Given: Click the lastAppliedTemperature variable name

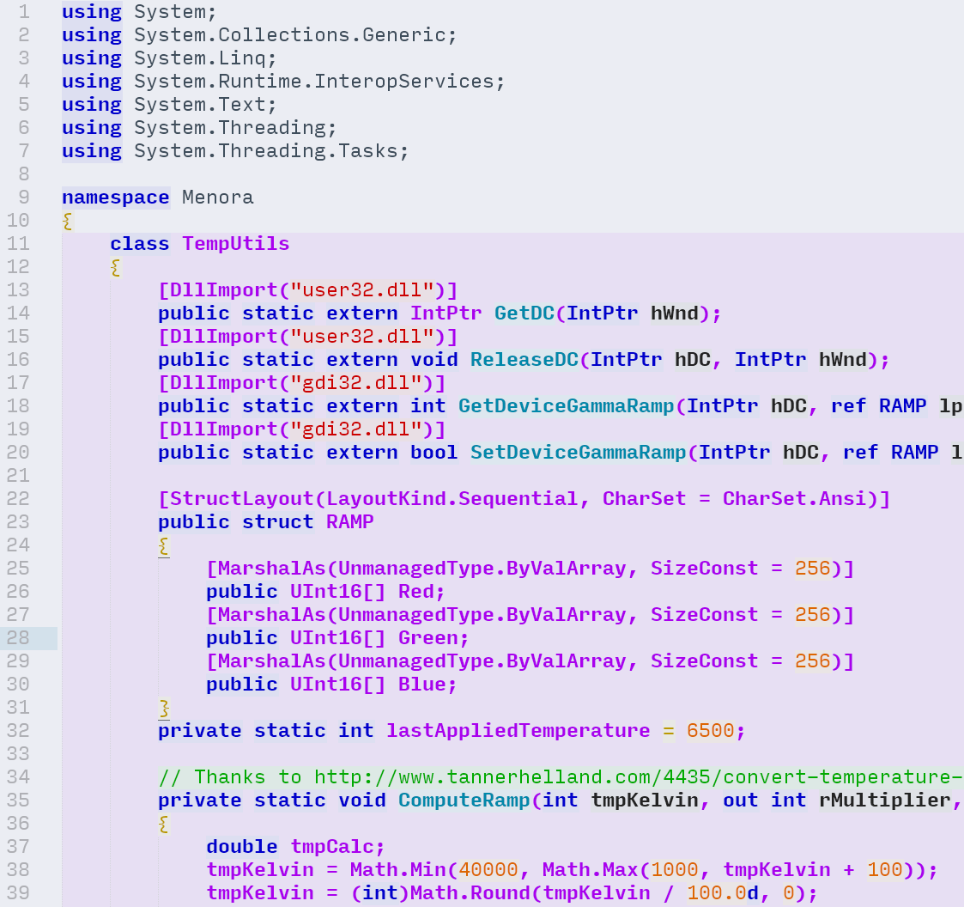Looking at the screenshot, I should click(518, 731).
